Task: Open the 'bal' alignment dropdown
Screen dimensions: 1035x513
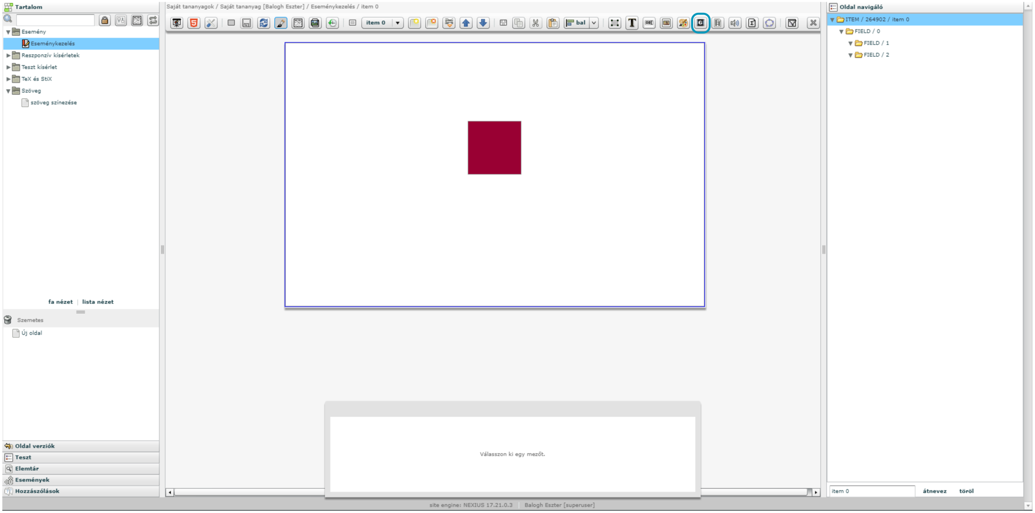Action: point(594,23)
